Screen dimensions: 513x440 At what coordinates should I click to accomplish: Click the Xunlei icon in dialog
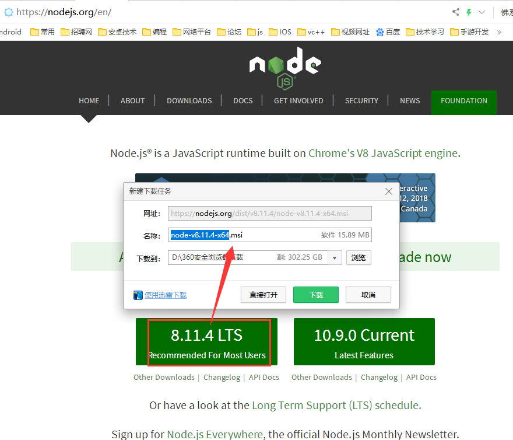(138, 295)
